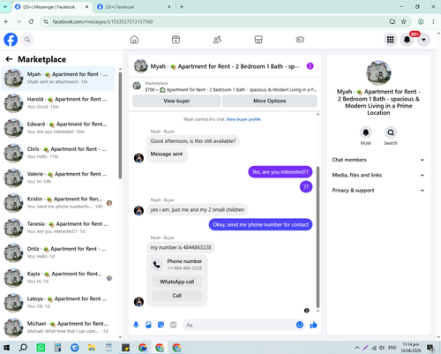Open File Explorer from the taskbar
441x354 pixels.
pos(92,348)
